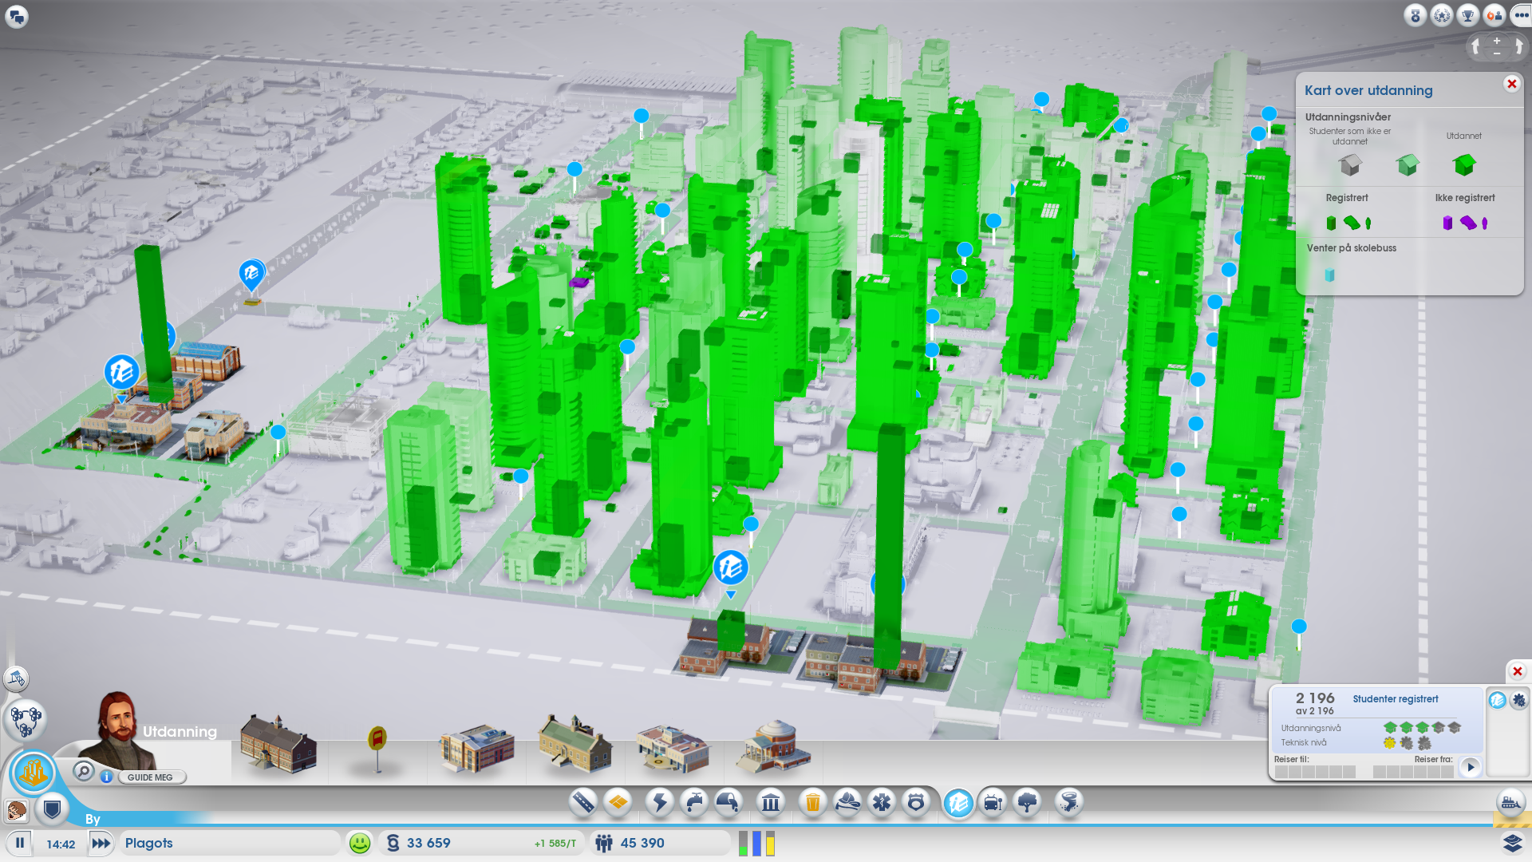The height and width of the screenshot is (862, 1532).
Task: Open the Police badge menu
Action: pyautogui.click(x=916, y=802)
